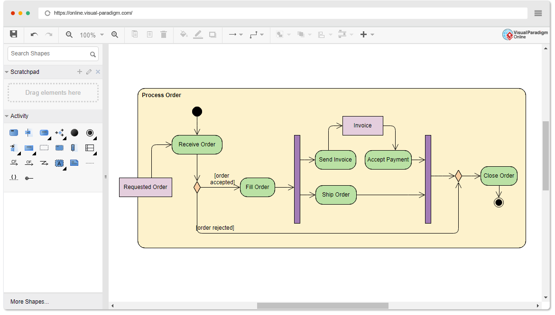Select the zigzag exception handler connector
The height and width of the screenshot is (315, 555).
pyautogui.click(x=44, y=163)
